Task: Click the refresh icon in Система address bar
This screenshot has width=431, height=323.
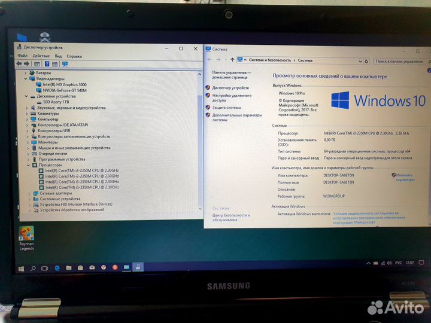Action: click(x=366, y=61)
